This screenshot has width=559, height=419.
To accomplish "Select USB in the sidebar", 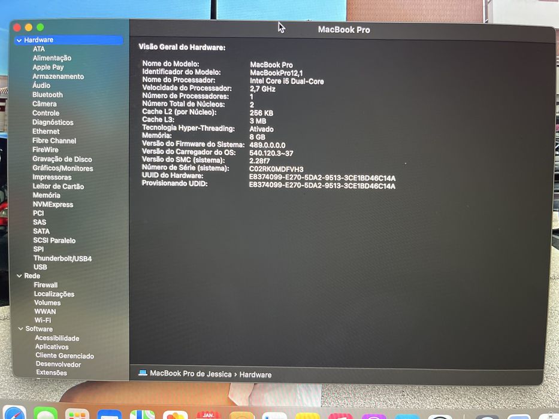I will 40,267.
